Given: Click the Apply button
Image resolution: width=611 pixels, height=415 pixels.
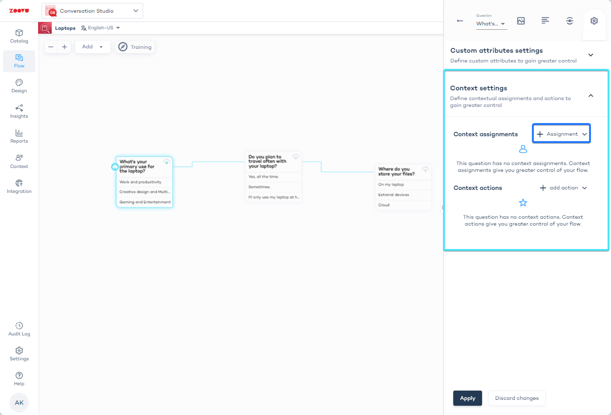Looking at the screenshot, I should click(x=467, y=398).
